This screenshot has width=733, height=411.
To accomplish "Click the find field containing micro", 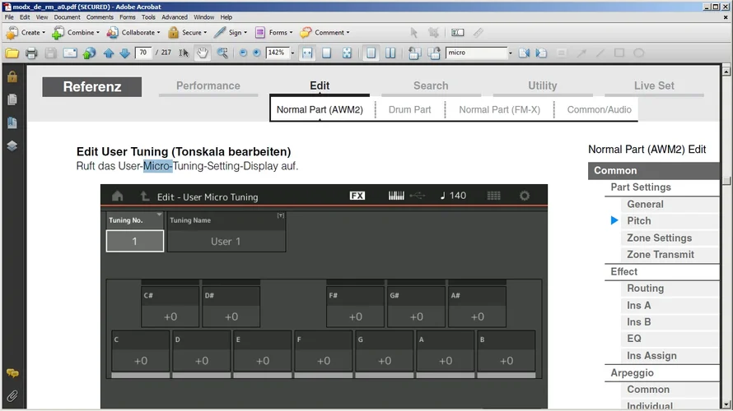I will (476, 53).
